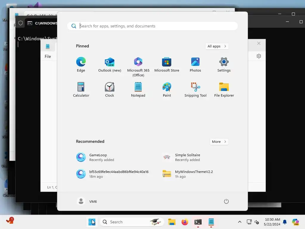Launch Calculator app
Image resolution: width=305 pixels, height=229 pixels.
tap(81, 89)
